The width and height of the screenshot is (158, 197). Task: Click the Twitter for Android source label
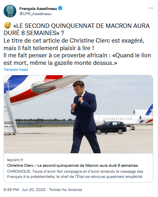click(65, 190)
